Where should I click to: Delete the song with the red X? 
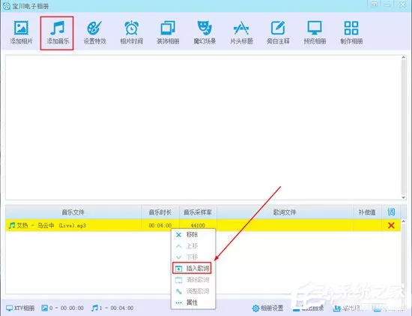(x=391, y=225)
